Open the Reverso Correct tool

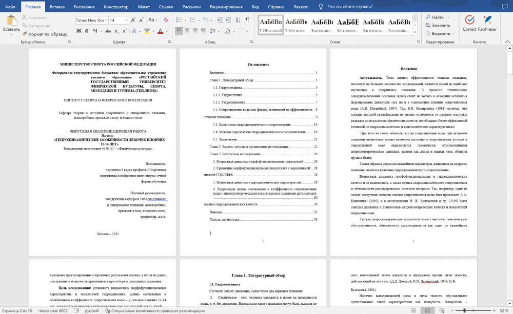[x=469, y=23]
